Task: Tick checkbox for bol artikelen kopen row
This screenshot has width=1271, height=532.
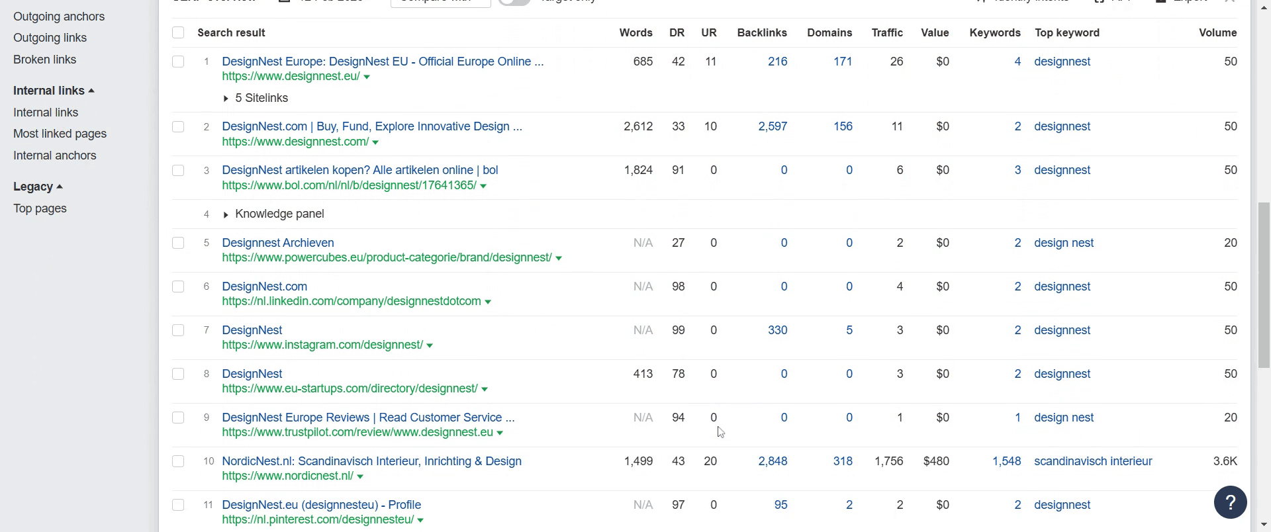Action: point(178,170)
